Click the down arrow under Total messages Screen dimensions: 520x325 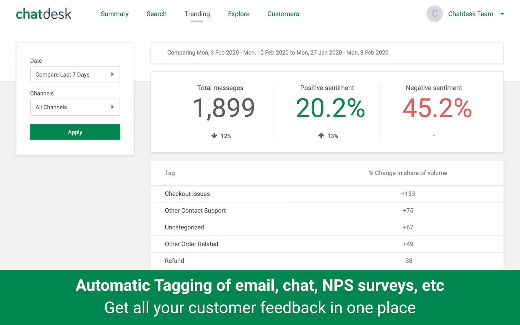(214, 136)
